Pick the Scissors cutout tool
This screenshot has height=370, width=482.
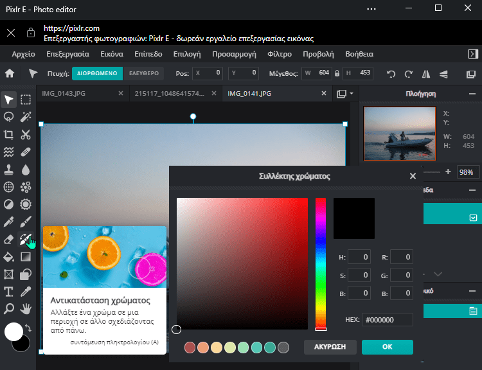26,134
